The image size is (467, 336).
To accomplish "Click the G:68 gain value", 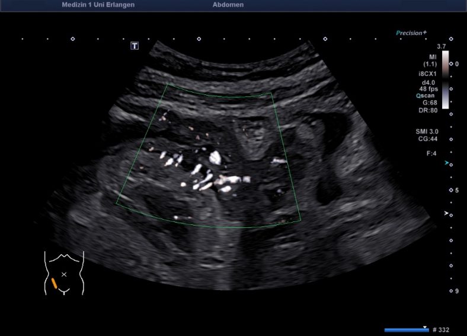I will tap(430, 102).
